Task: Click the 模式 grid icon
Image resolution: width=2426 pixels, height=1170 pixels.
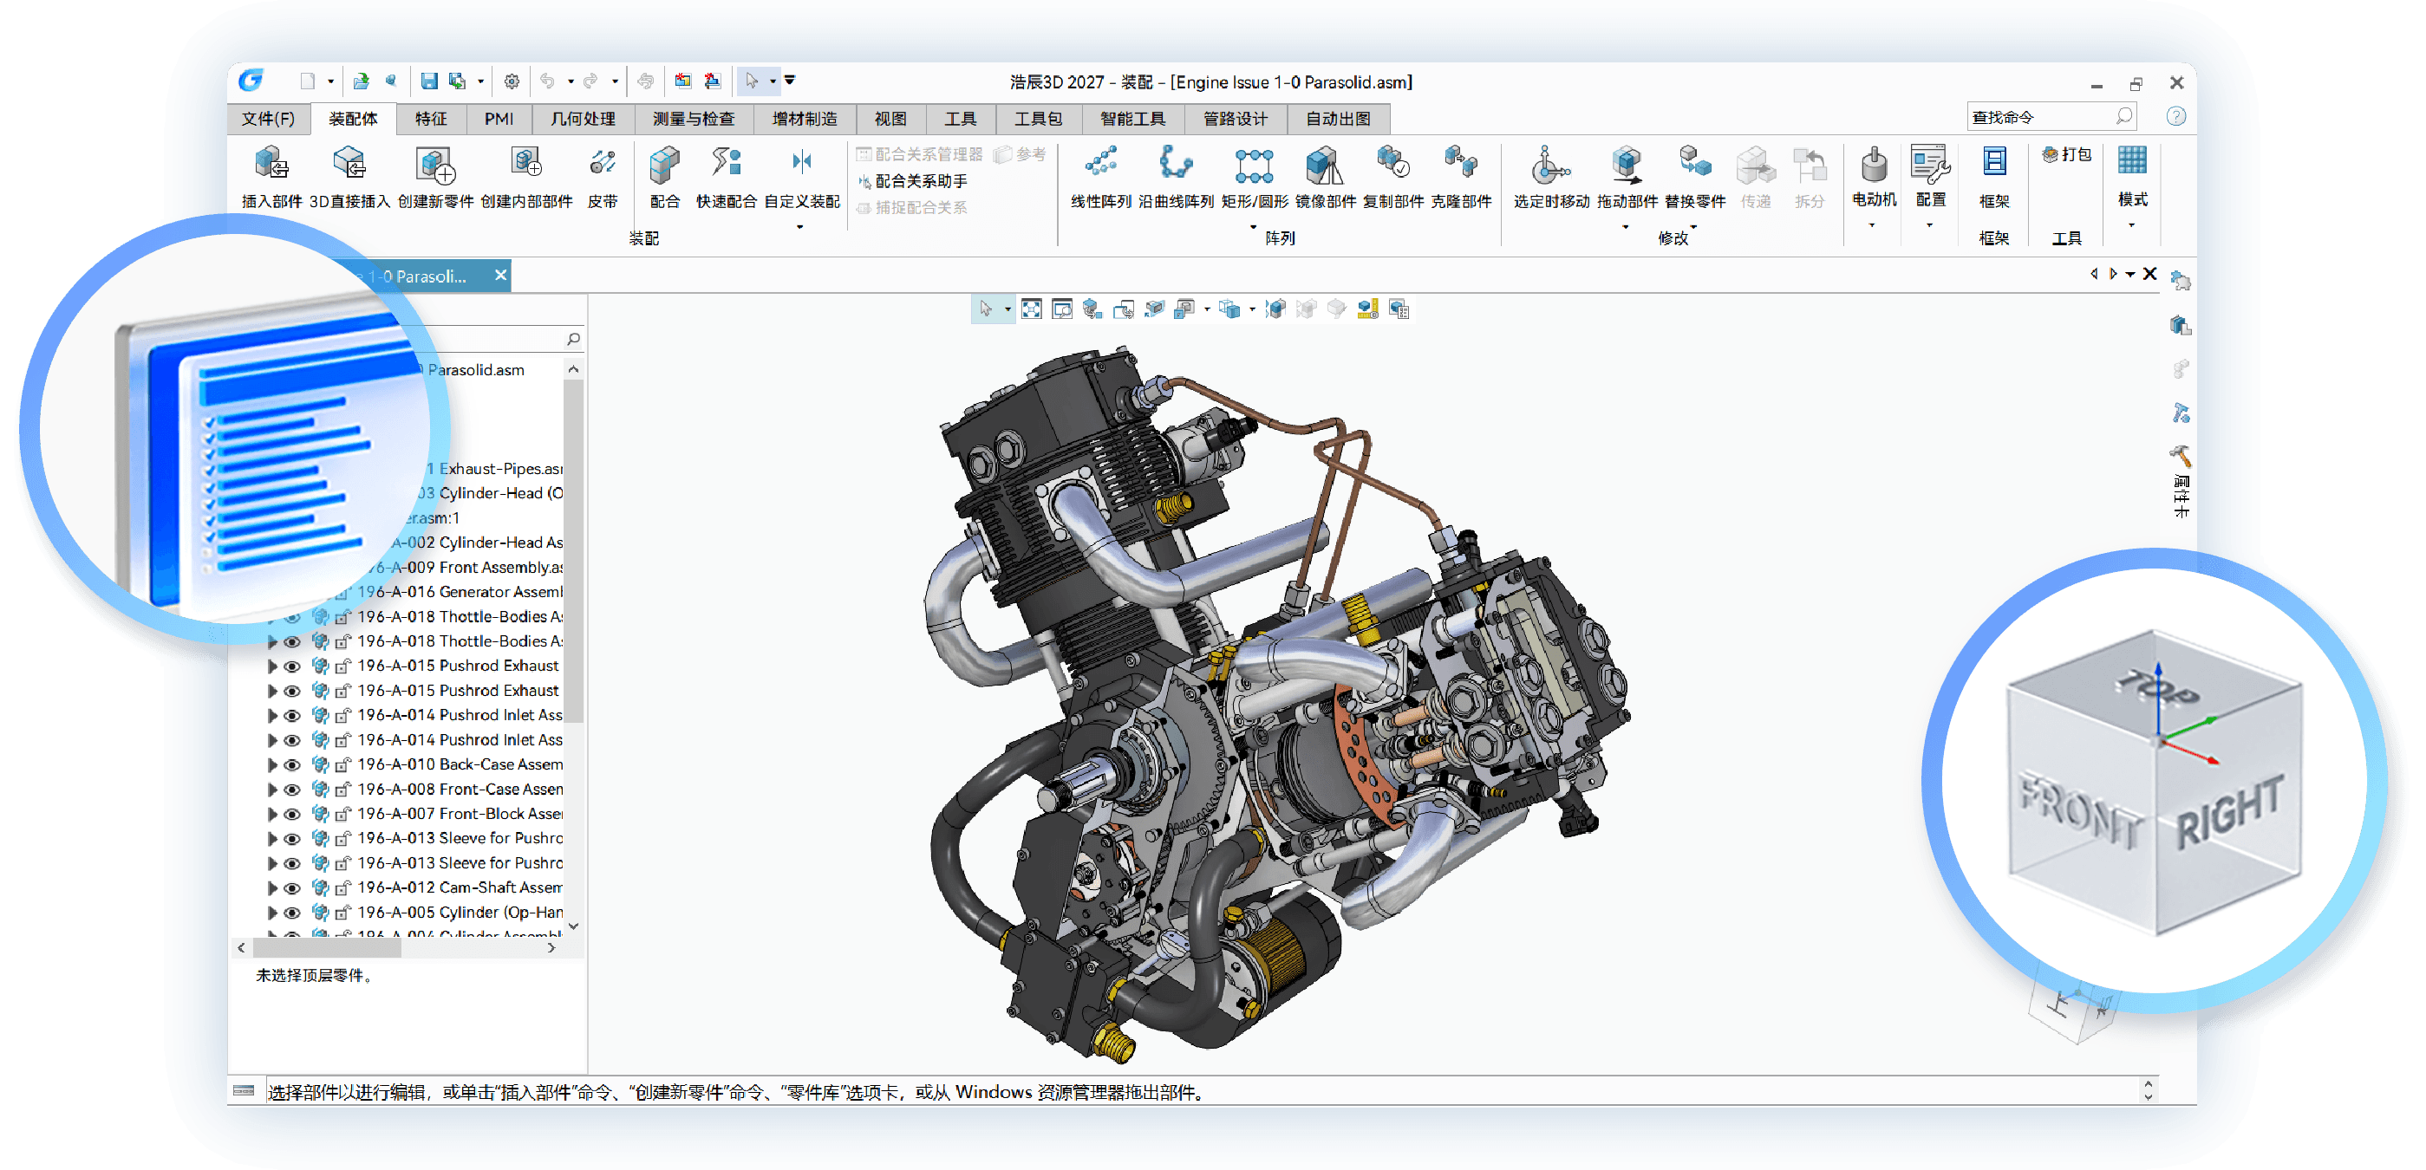Action: point(2132,162)
